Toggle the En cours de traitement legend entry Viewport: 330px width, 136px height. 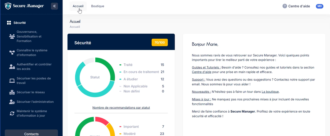point(139,72)
